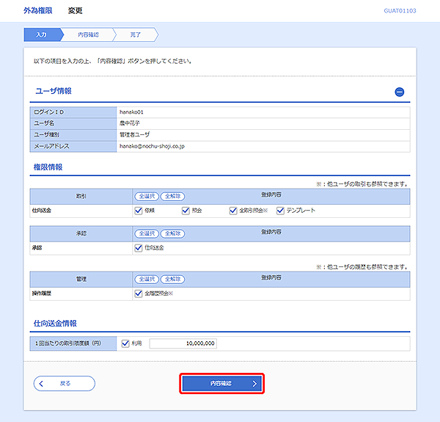Click the login ID value hanako01
The image size is (440, 422).
[131, 112]
